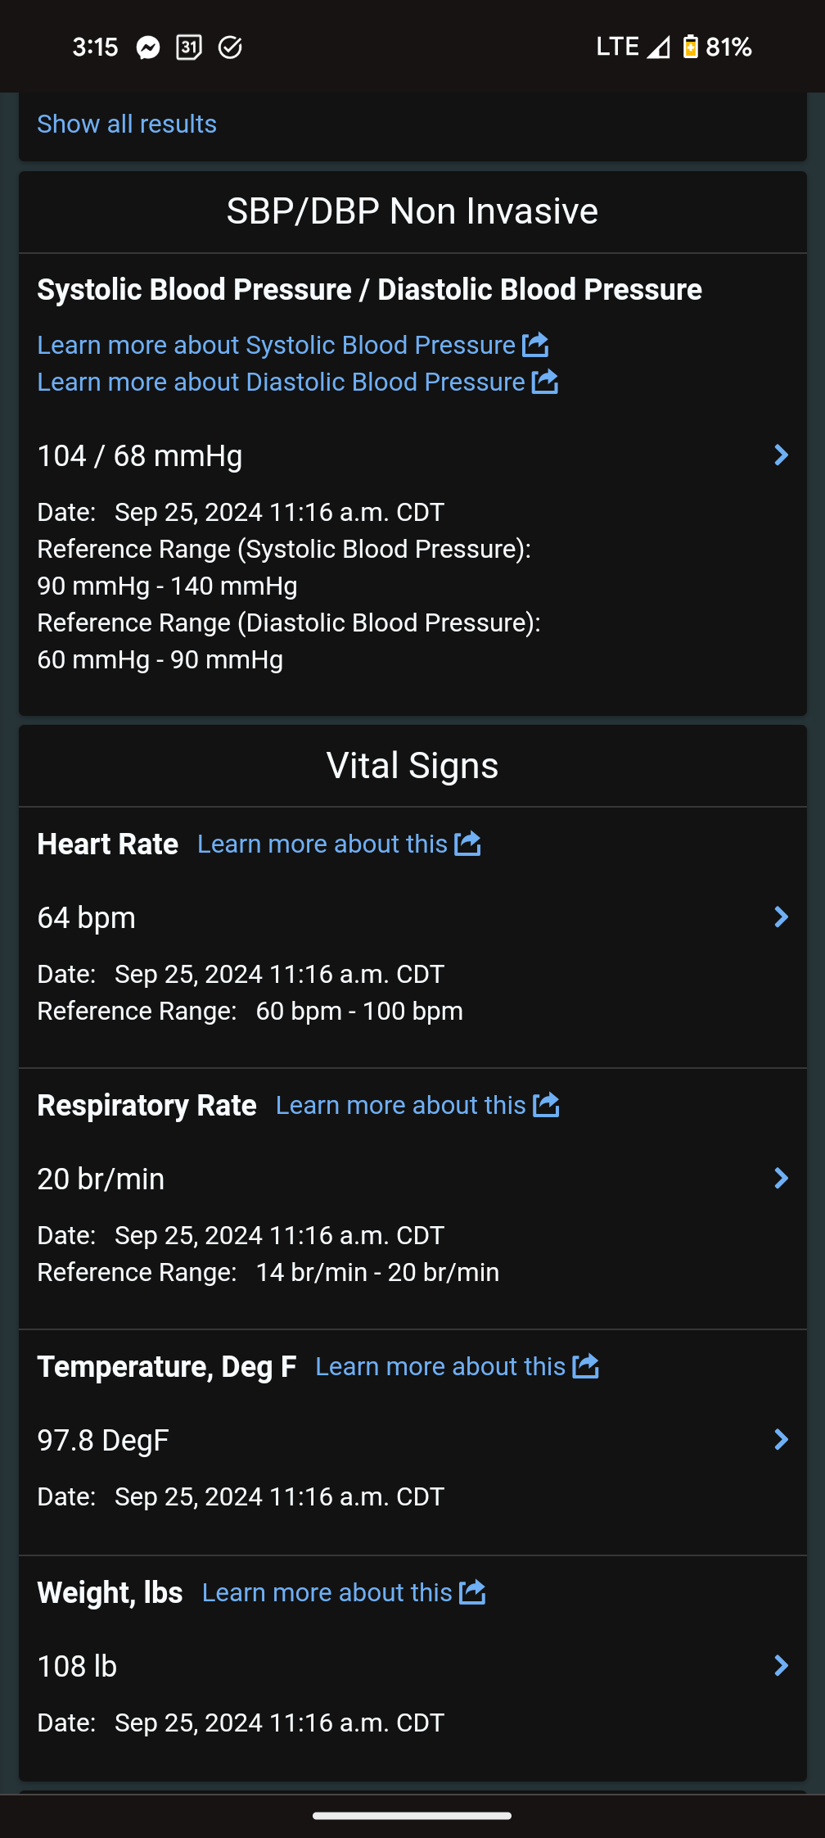The height and width of the screenshot is (1838, 825).
Task: Open Learn more about Systolic Blood Pressure
Action: click(276, 345)
